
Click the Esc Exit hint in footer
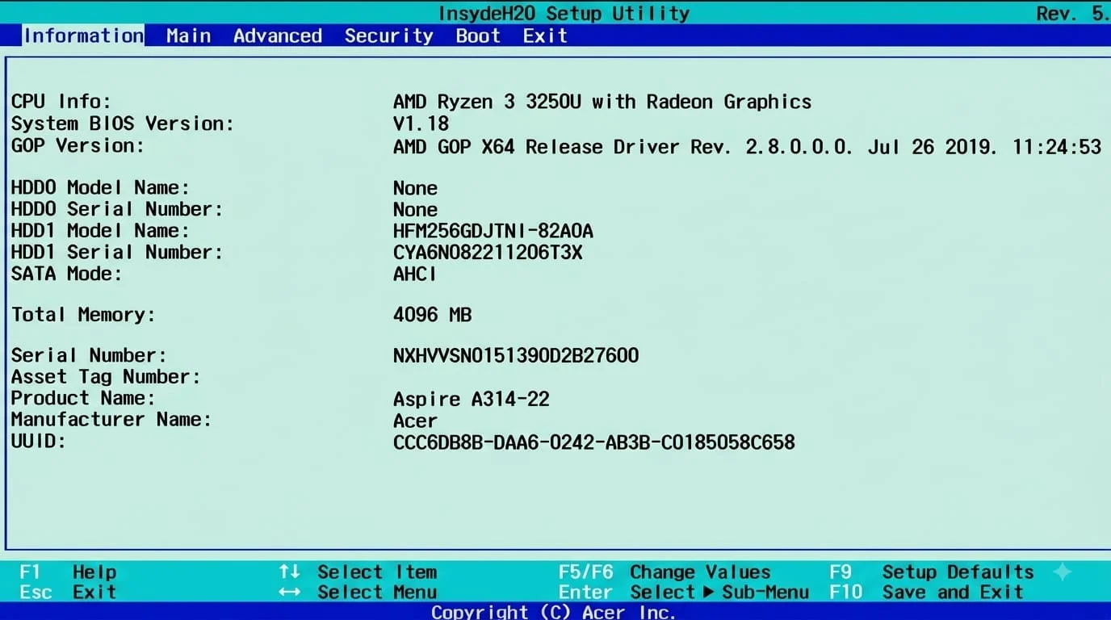69,592
